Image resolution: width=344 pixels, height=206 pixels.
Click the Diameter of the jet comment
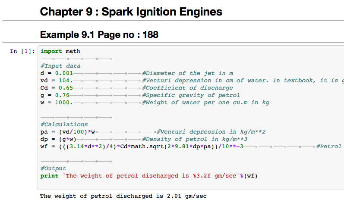coord(187,73)
